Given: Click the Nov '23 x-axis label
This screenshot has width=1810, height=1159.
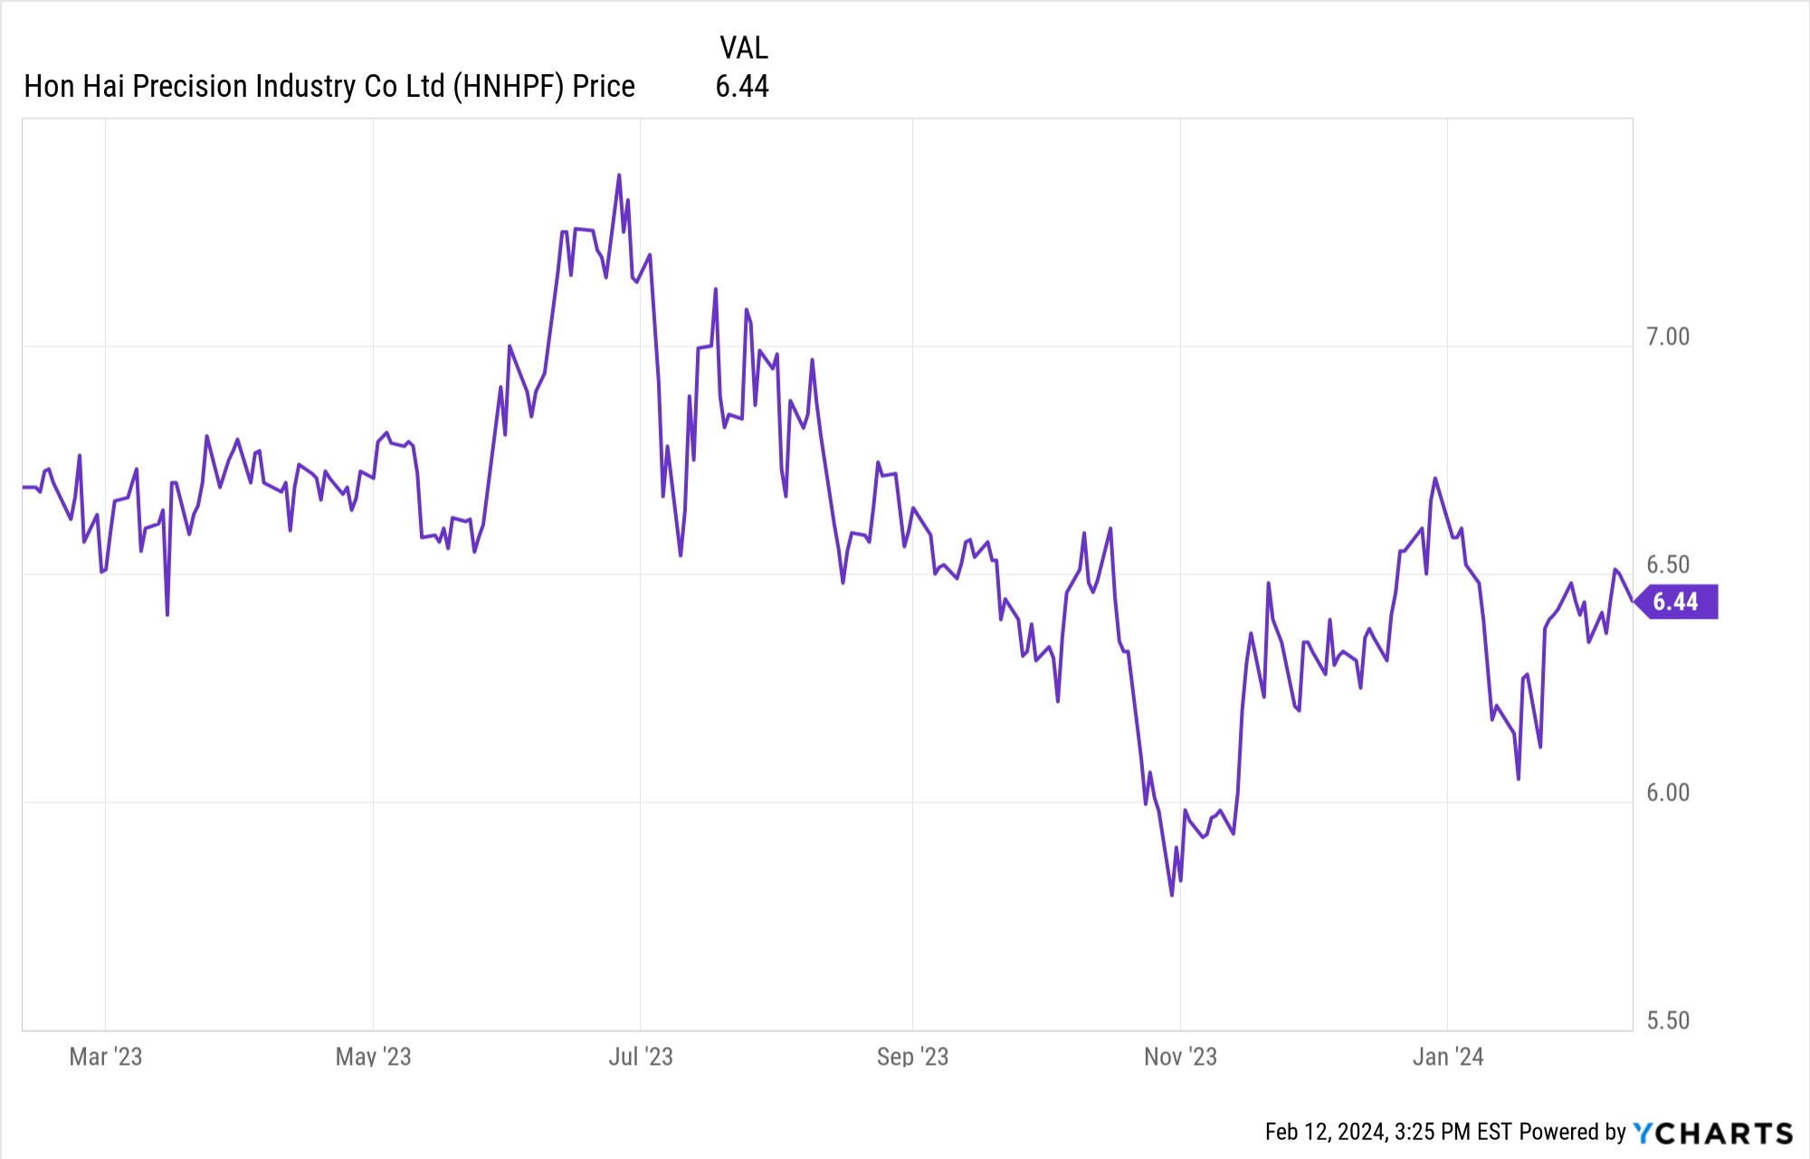Looking at the screenshot, I should coord(1180,1057).
